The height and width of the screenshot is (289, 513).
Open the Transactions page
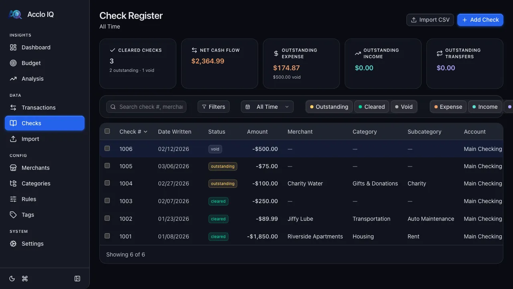(44, 108)
